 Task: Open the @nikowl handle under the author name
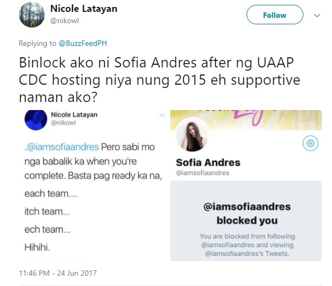click(x=64, y=21)
